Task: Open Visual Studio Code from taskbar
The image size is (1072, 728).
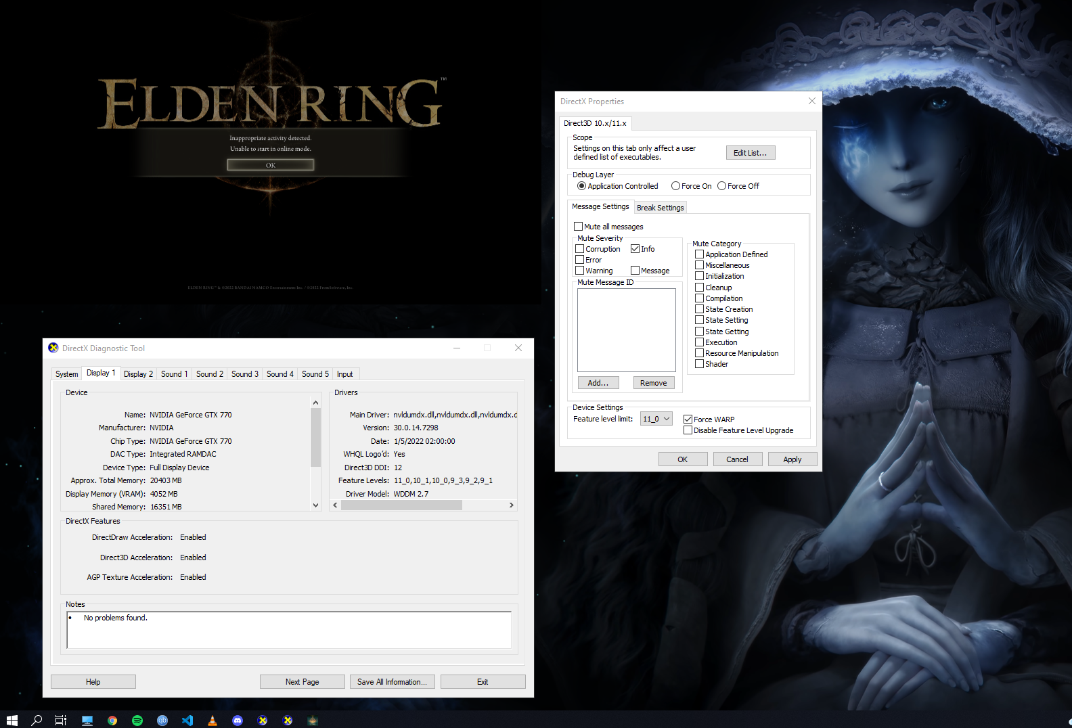Action: coord(187,721)
